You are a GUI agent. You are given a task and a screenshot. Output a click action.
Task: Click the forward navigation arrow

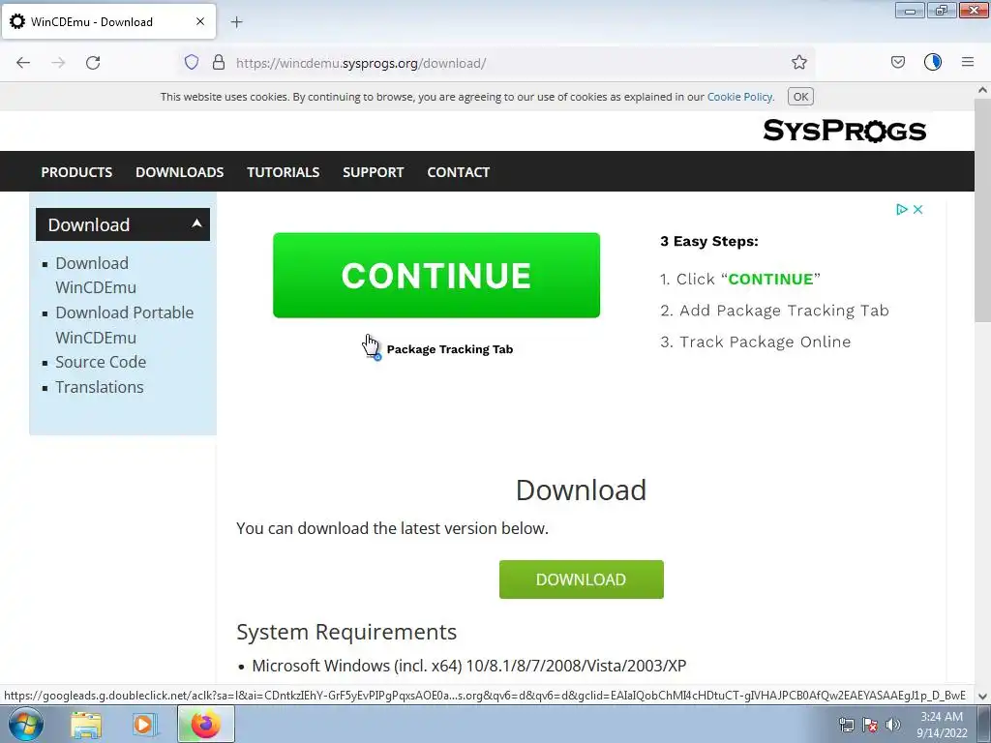[x=58, y=63]
